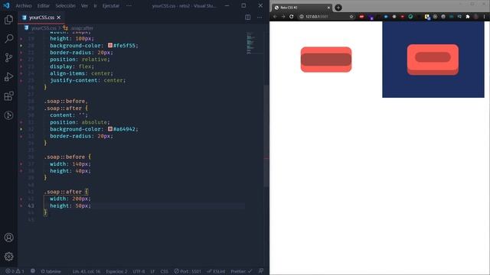The width and height of the screenshot is (490, 275).
Task: Click the reference soap image on the blue background
Action: (433, 60)
